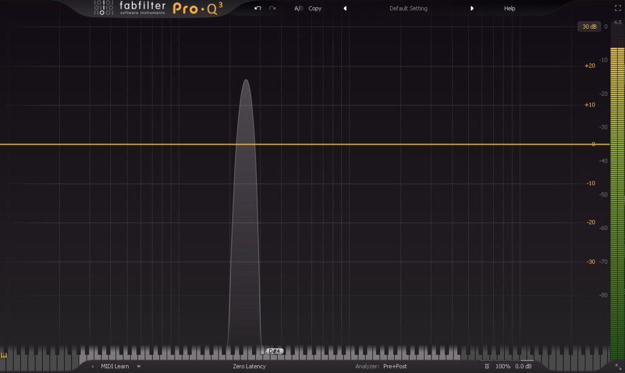Open the 30 dB display range selector

(x=589, y=27)
